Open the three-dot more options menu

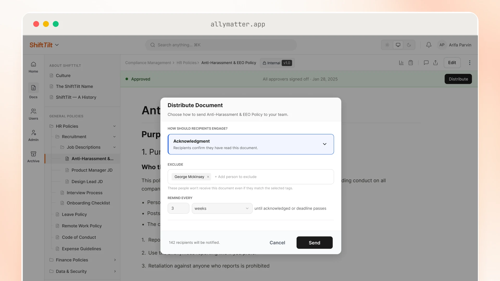tap(470, 63)
